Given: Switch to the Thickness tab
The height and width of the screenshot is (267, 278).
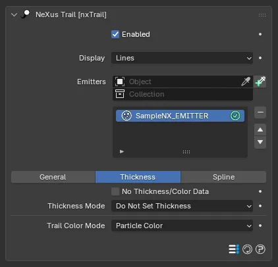Looking at the screenshot, I should click(138, 177).
